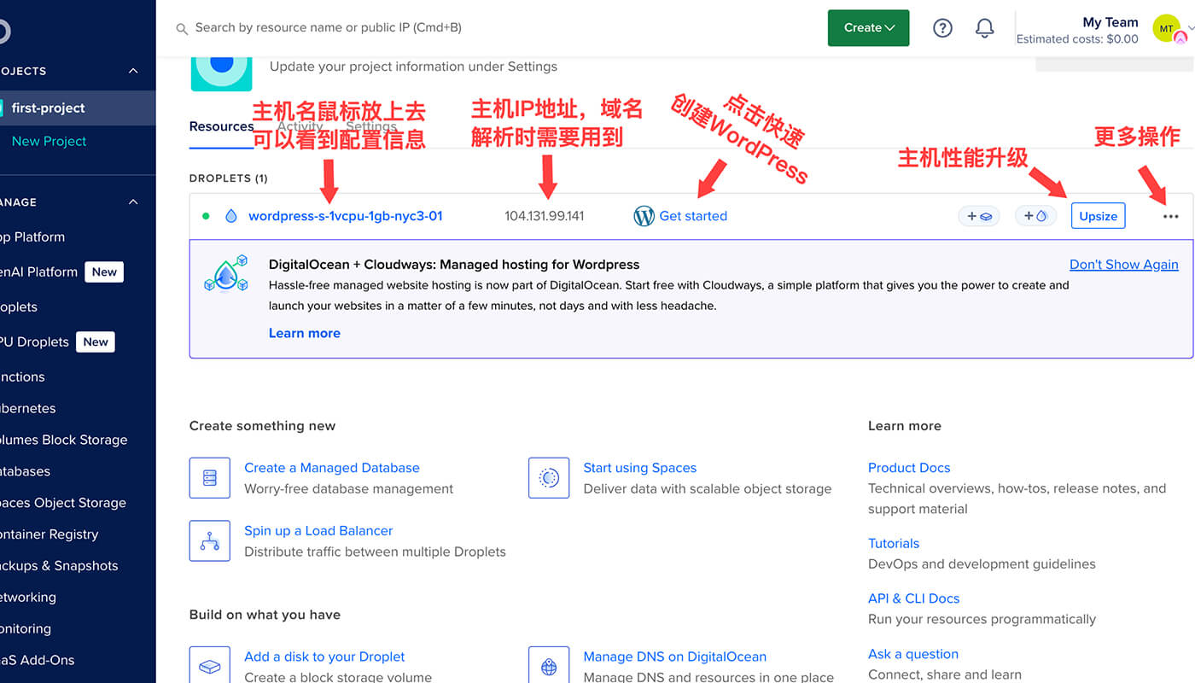This screenshot has height=683, width=1195.
Task: Click Learn more in Cloudways banner
Action: 305,333
